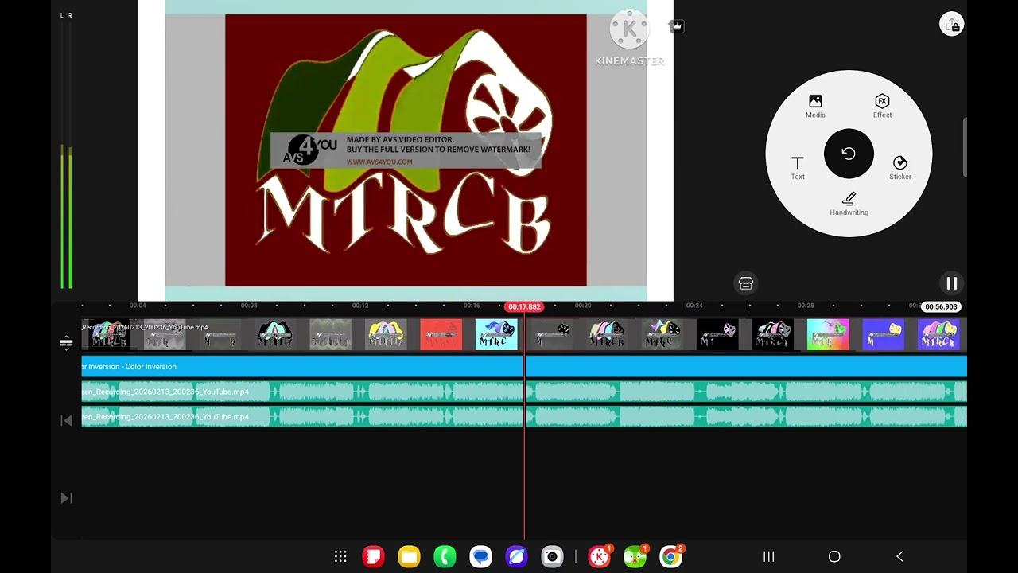This screenshot has height=573, width=1018.
Task: Select the light-blue MTRC clip thumbnail
Action: click(x=496, y=335)
